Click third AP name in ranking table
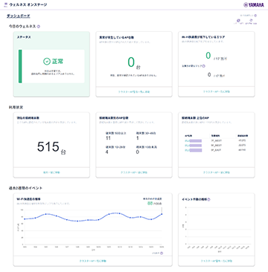Screen dimensions: 268x272 point(193,150)
